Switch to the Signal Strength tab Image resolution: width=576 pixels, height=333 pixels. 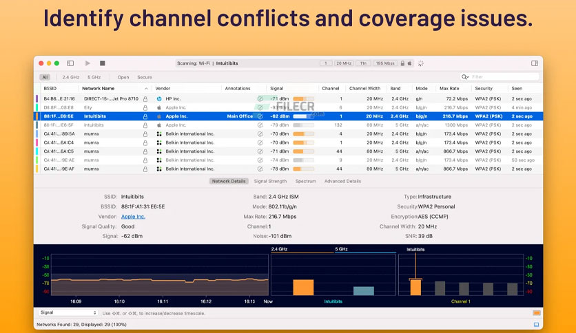[x=270, y=181]
